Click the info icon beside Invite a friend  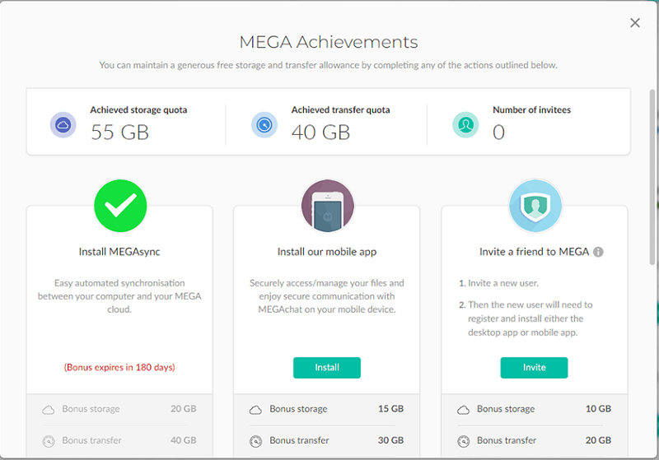(599, 252)
